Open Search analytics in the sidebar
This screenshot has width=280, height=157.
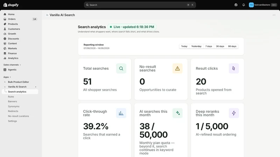[20, 92]
